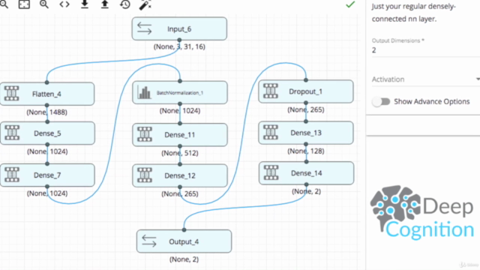Click the fit-to-screen icon in toolbar

tap(24, 4)
